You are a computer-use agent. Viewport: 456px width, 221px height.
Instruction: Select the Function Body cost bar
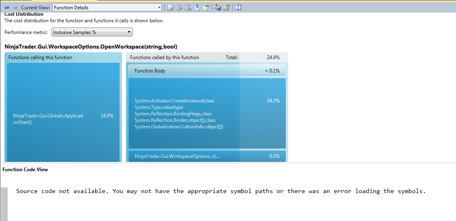click(x=207, y=70)
